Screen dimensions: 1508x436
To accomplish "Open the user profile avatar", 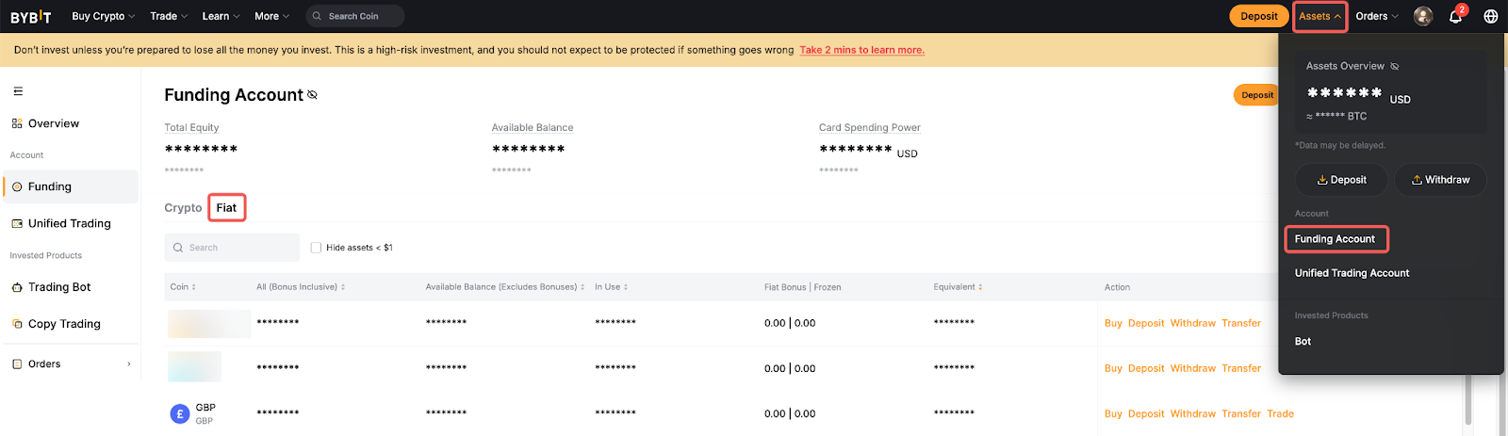I will [1423, 16].
